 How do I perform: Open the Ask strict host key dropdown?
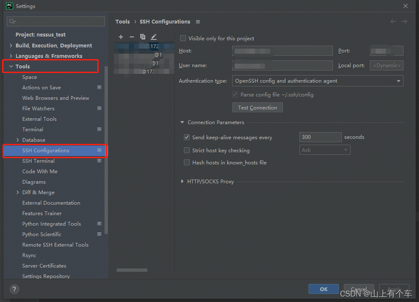pyautogui.click(x=325, y=150)
